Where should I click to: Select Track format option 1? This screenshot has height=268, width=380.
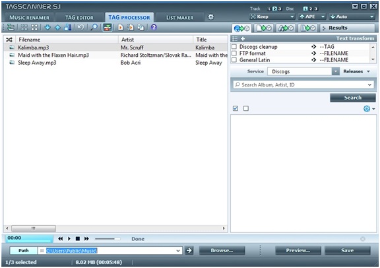[x=269, y=9]
